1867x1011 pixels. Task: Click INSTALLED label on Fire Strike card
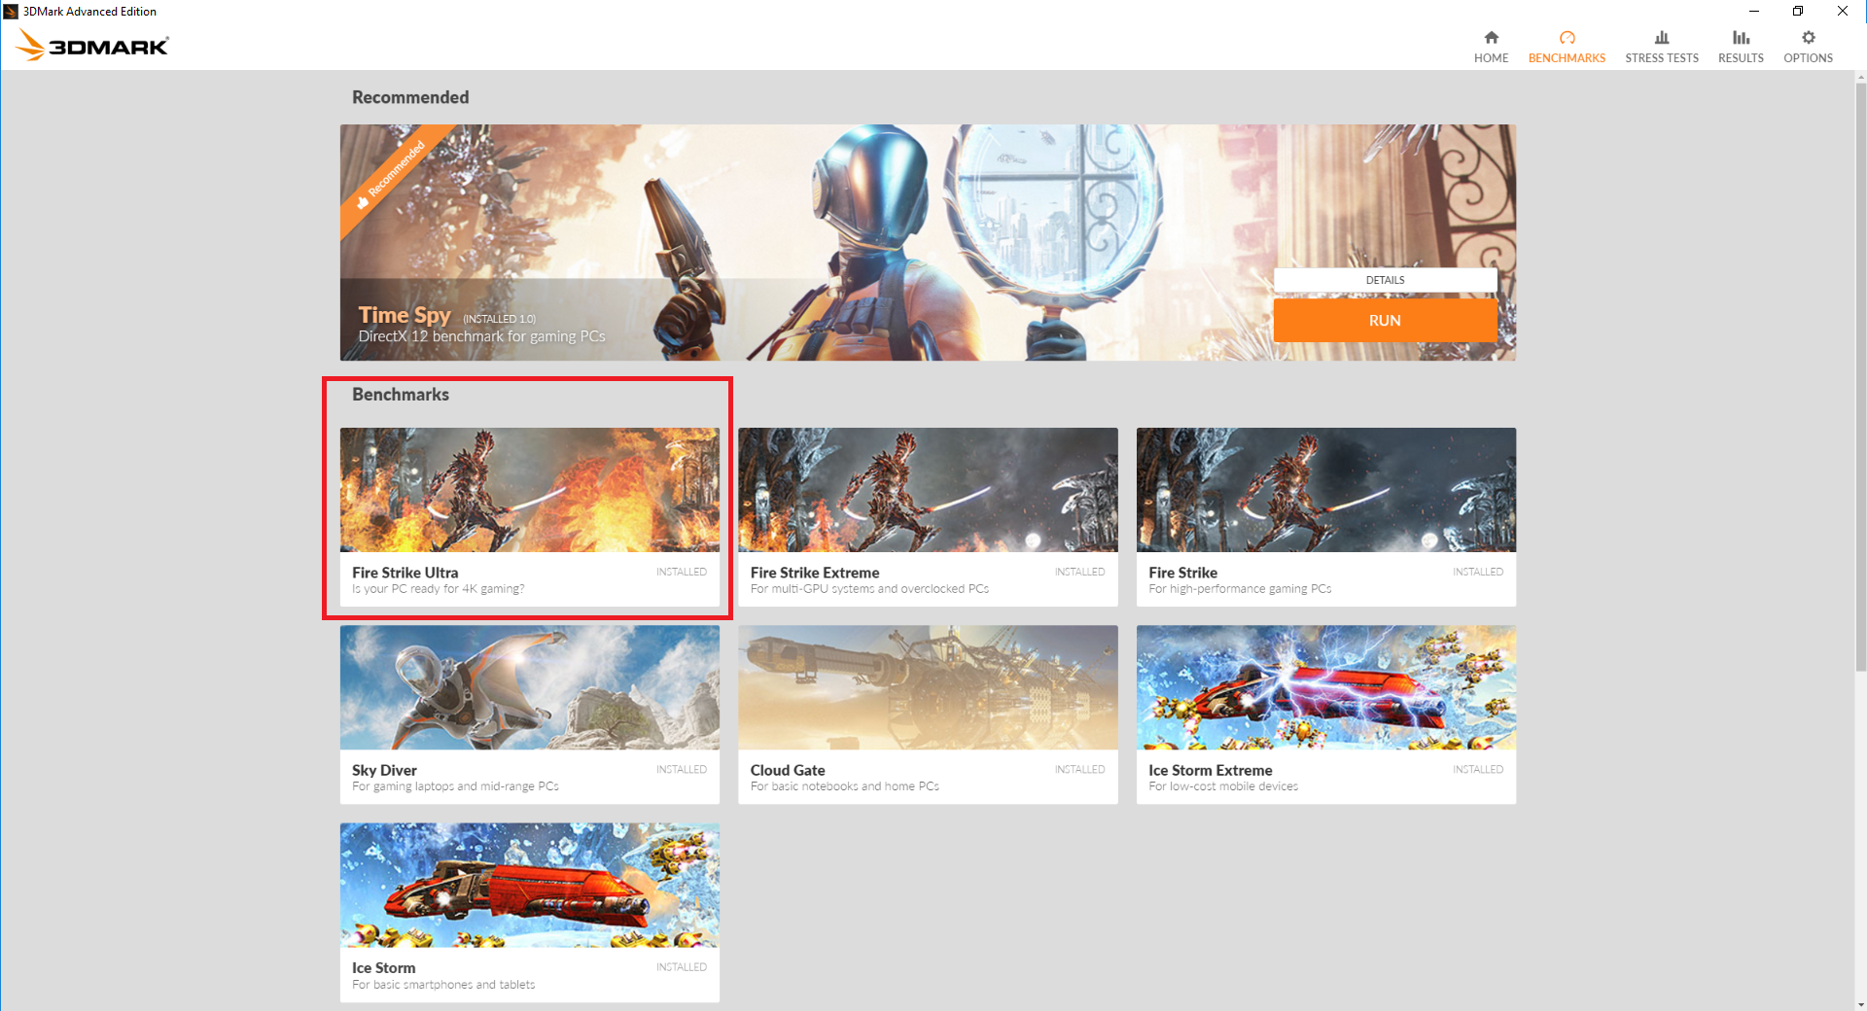tap(1478, 572)
